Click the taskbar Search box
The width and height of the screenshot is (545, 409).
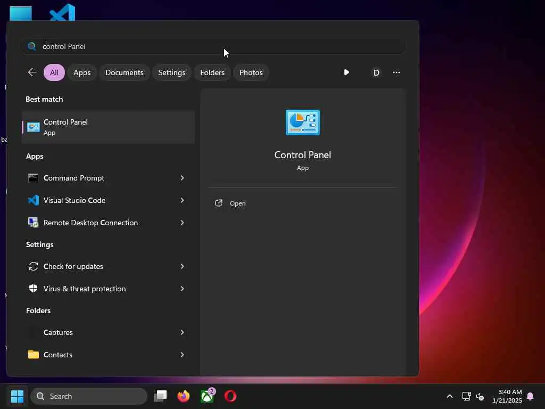coord(89,396)
